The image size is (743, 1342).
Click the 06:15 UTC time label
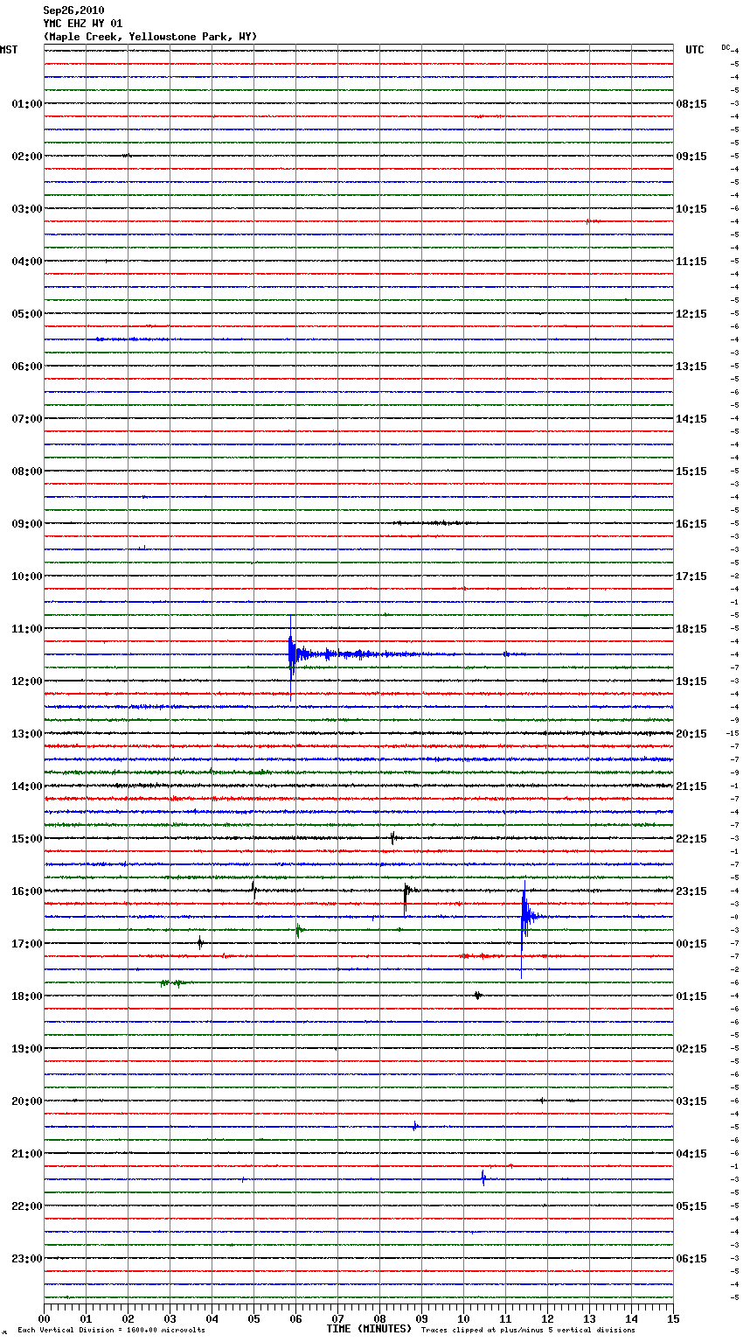pos(691,1259)
